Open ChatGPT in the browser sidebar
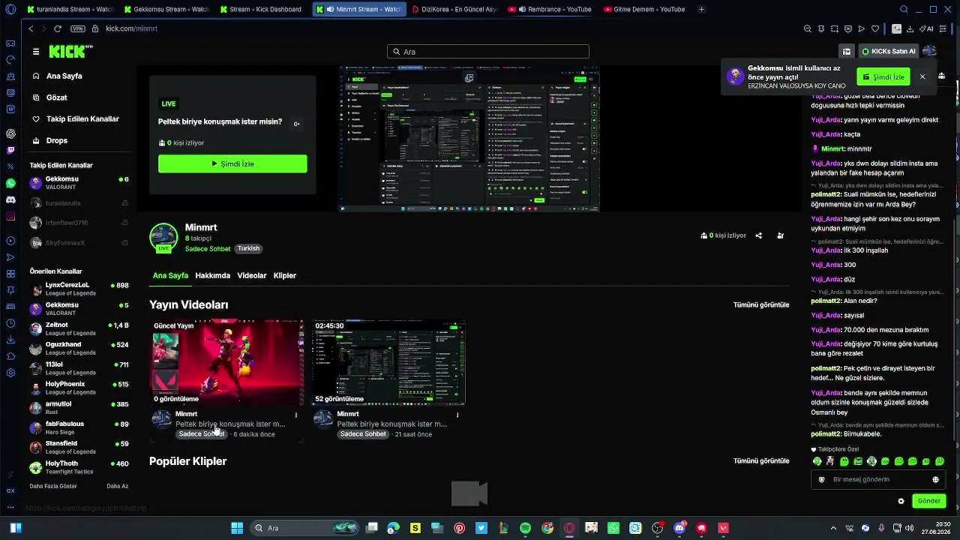Screen dimensions: 960x540 click(x=10, y=133)
